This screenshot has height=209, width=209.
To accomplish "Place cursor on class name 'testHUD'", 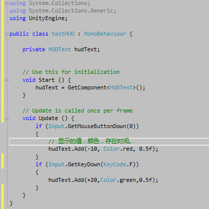I will (63, 34).
